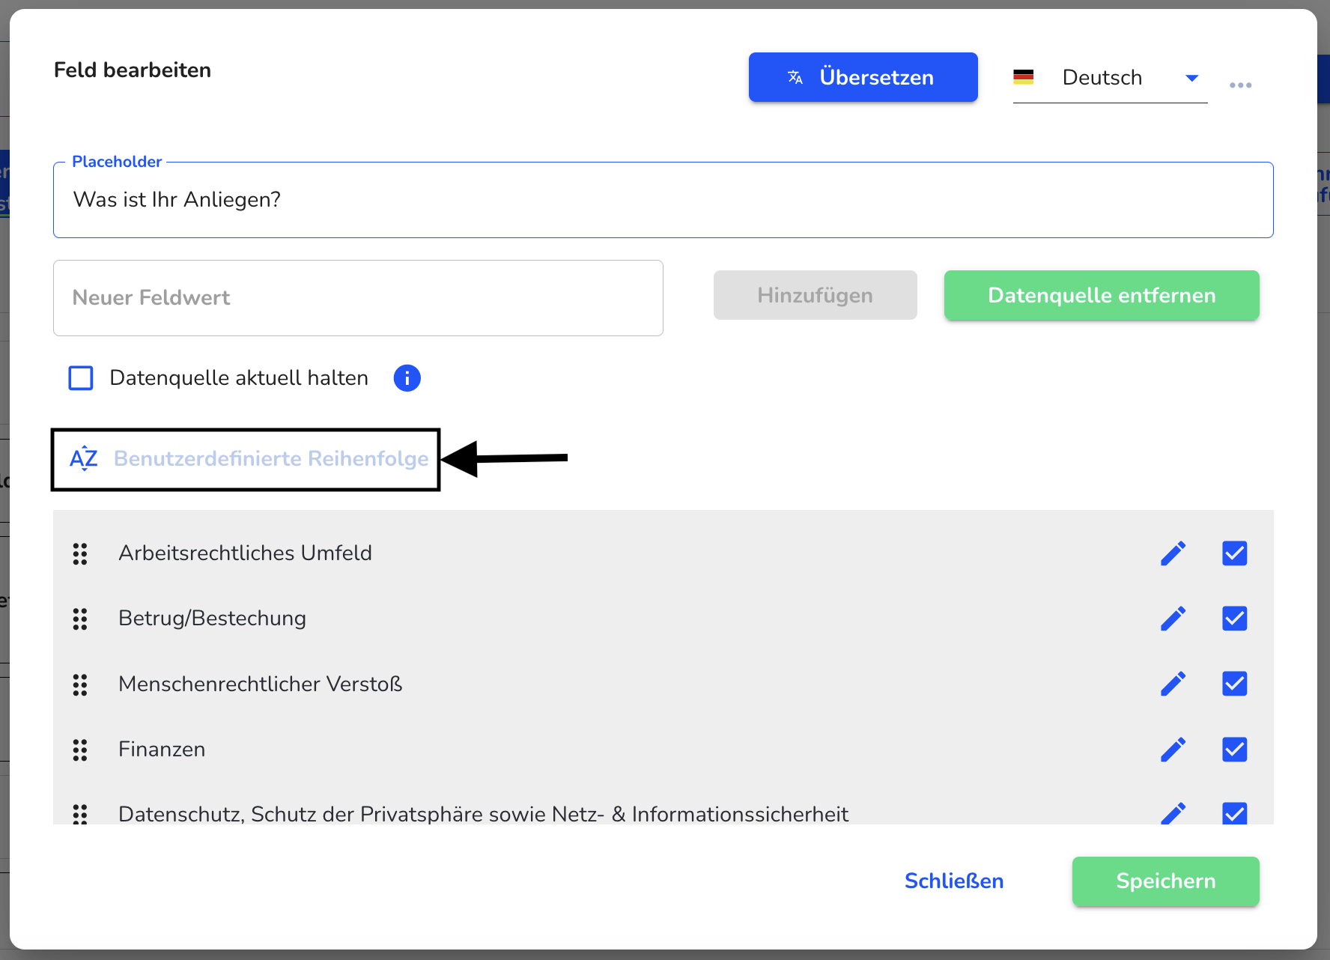
Task: Click the Übersetzen translate button
Action: 863,77
